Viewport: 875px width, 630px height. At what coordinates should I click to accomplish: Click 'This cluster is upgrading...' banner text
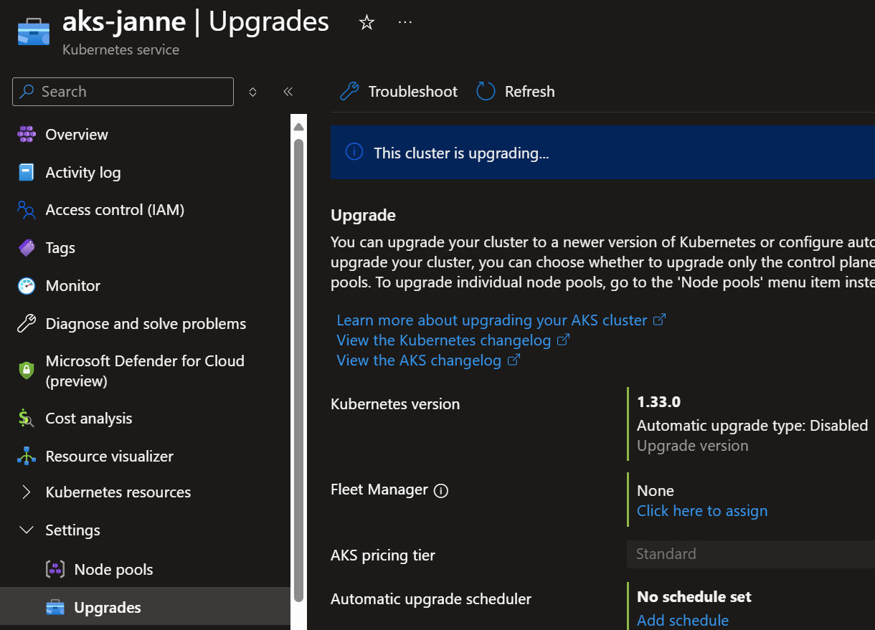tap(461, 153)
